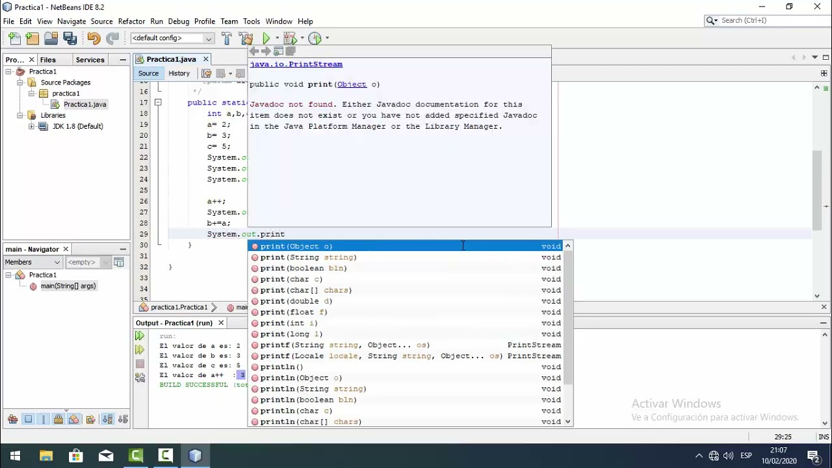Switch to History view button

179,73
